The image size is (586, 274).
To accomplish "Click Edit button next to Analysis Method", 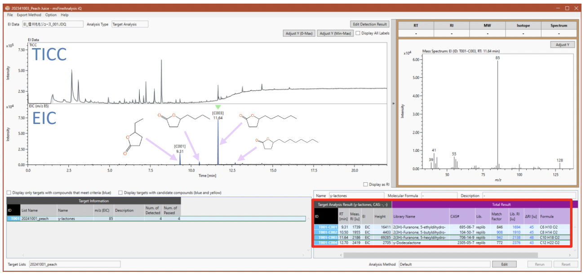I will point(504,265).
